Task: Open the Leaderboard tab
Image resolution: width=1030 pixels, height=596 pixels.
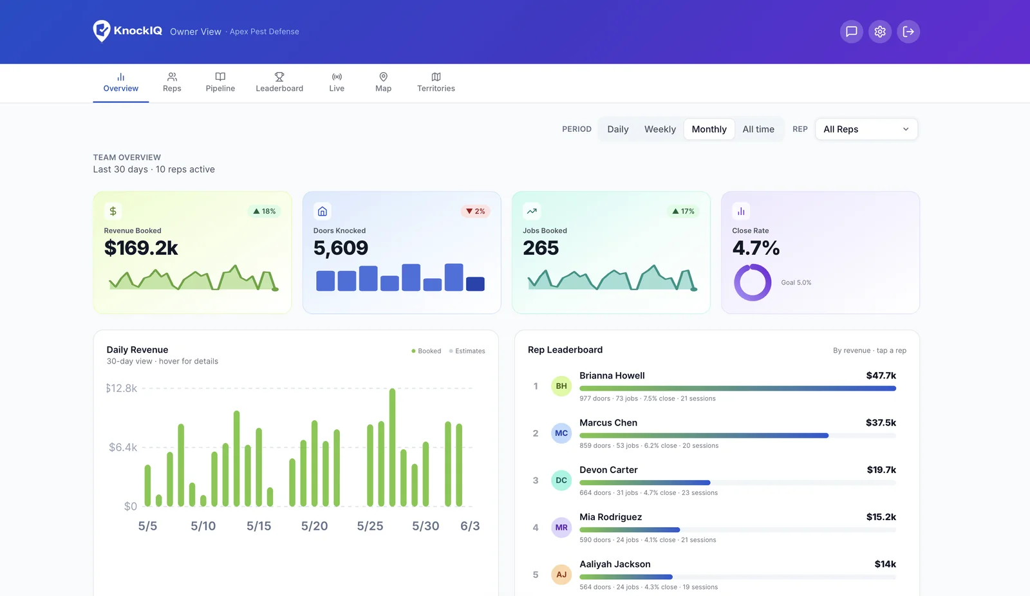Action: (x=279, y=83)
